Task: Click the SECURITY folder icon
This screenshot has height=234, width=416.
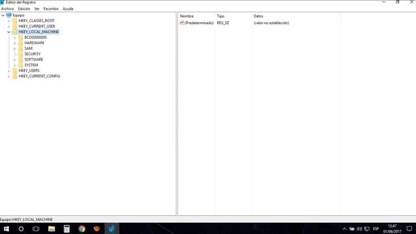Action: (21, 54)
